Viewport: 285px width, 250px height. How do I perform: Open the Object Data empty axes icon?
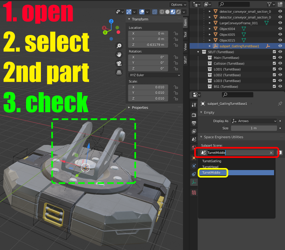194,182
